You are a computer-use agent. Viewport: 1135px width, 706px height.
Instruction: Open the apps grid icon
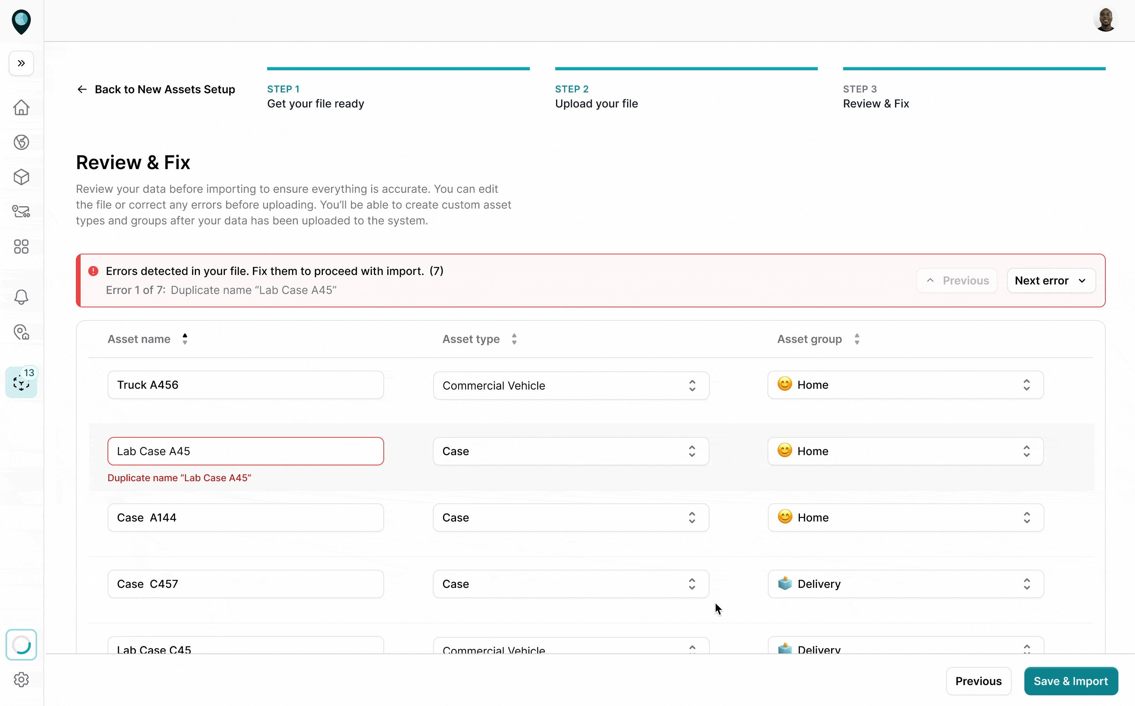click(21, 247)
